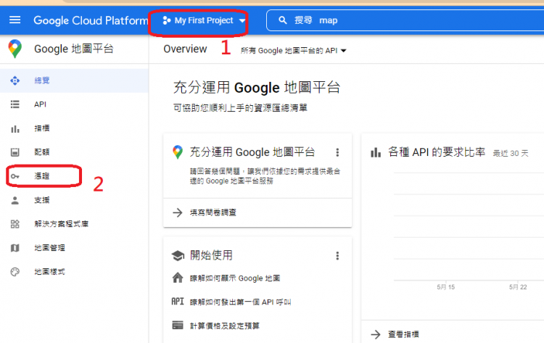
Task: Click the 指標 metrics bar chart icon
Action: coord(15,128)
